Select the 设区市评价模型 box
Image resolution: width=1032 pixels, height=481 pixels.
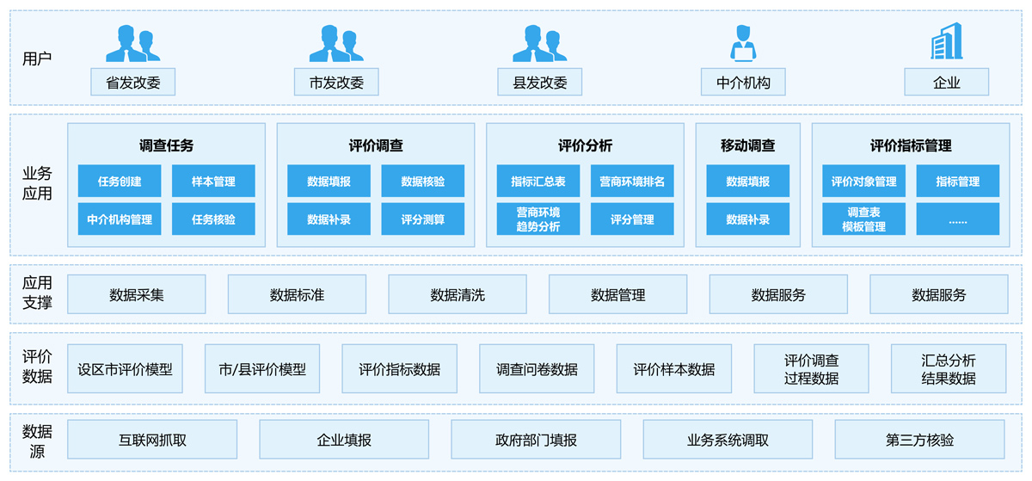126,369
